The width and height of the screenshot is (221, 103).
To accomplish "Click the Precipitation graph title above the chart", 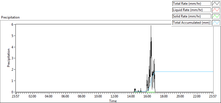I will [x=10, y=17].
